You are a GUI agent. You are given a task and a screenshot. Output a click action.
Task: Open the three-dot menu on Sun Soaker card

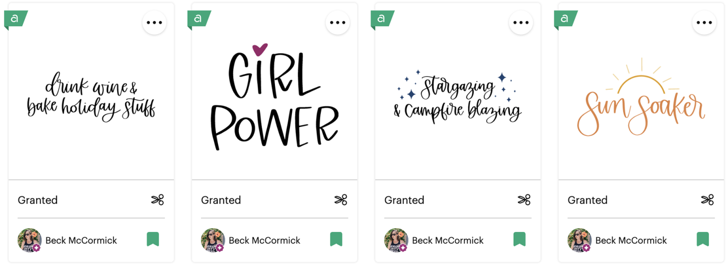tap(704, 23)
